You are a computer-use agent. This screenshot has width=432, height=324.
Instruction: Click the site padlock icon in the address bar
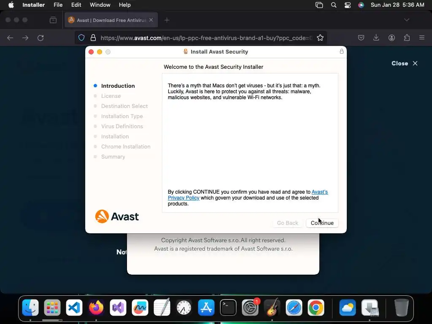(93, 38)
